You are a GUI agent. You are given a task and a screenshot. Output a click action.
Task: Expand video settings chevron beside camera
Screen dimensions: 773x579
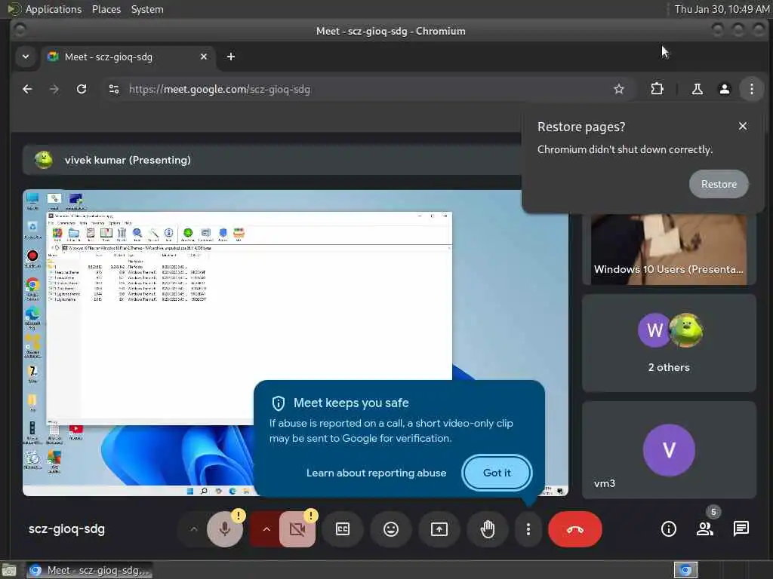point(266,529)
